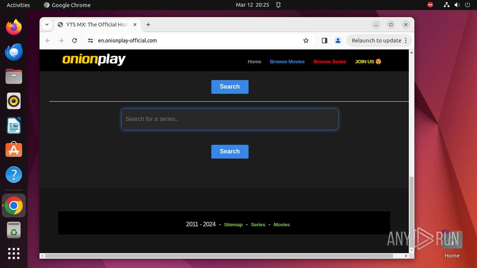477x268 pixels.
Task: Click the Google Chrome dock icon
Action: click(x=14, y=205)
